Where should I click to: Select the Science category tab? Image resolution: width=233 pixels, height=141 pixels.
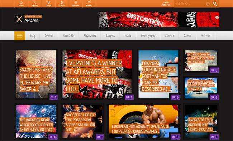170,36
